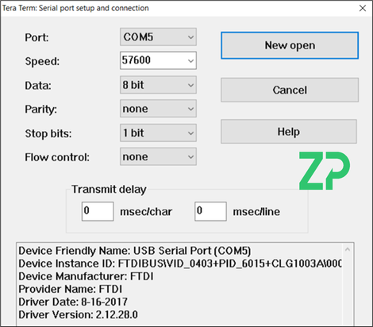Screen dimensions: 373x327
Task: Click the msec/char label
Action: click(x=146, y=212)
